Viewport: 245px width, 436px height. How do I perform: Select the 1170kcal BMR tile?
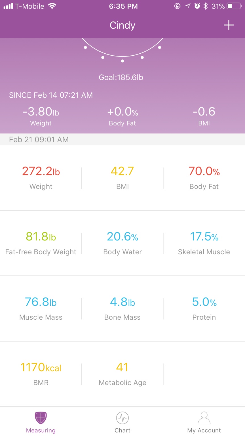click(41, 374)
